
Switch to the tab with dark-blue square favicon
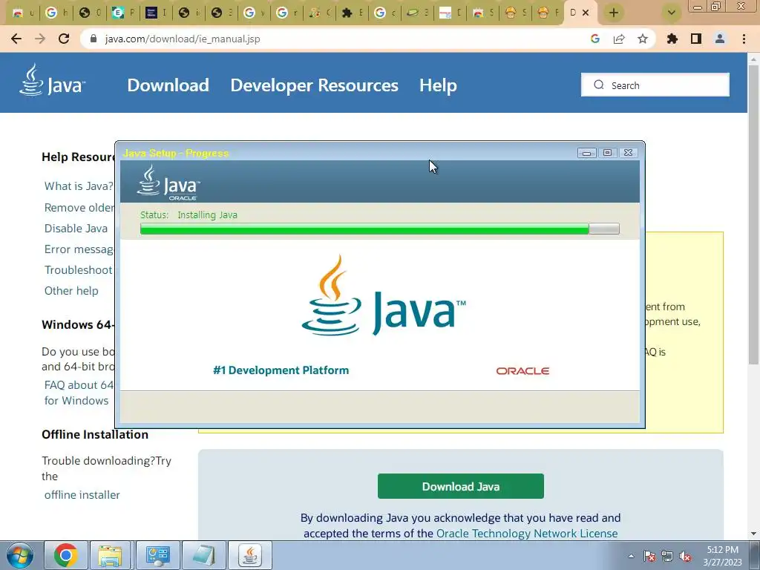pyautogui.click(x=151, y=13)
